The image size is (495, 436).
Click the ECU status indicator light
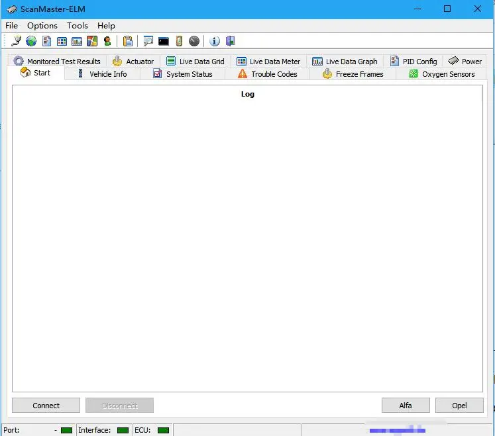[x=163, y=430]
